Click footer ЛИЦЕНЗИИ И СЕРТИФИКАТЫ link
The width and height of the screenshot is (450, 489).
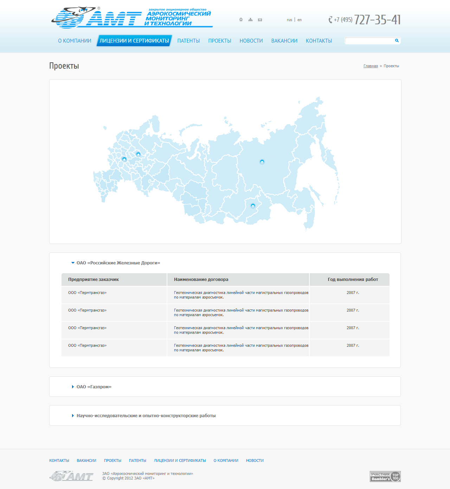tap(180, 460)
